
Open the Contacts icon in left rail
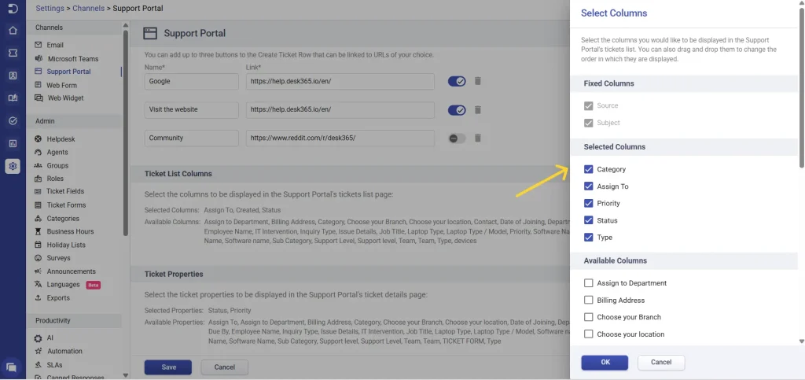[x=13, y=76]
